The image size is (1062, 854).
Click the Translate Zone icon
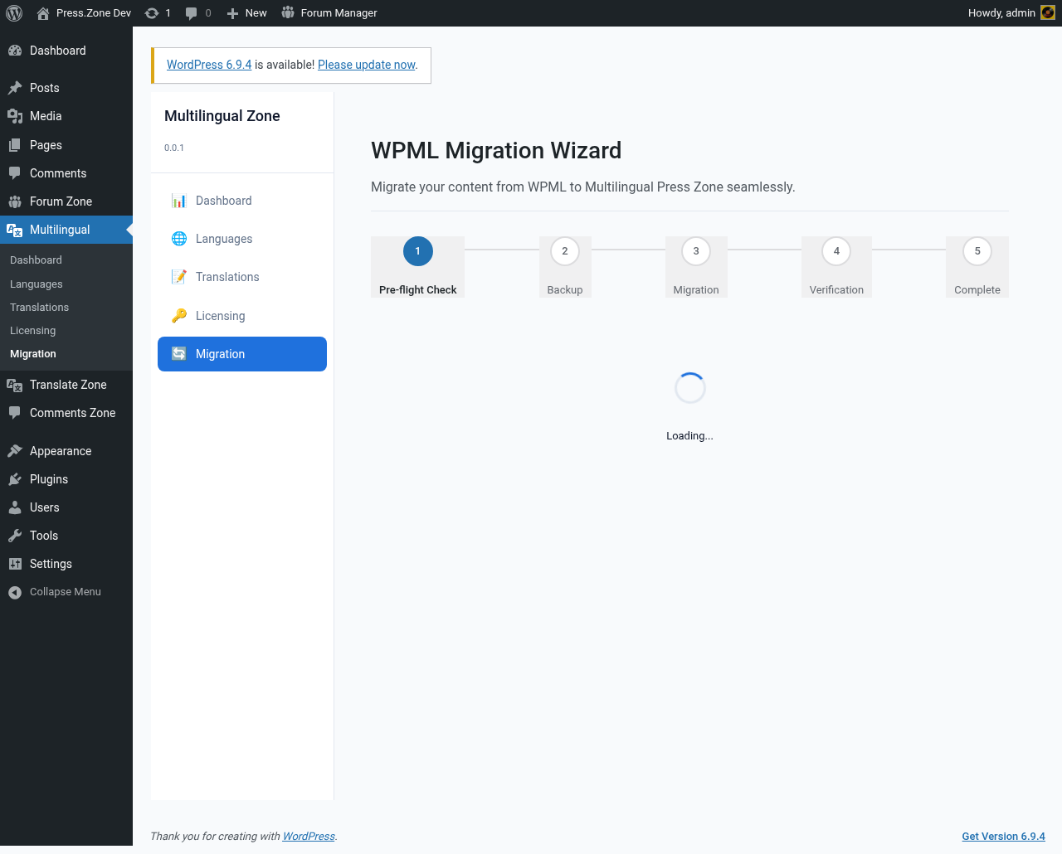click(x=15, y=385)
